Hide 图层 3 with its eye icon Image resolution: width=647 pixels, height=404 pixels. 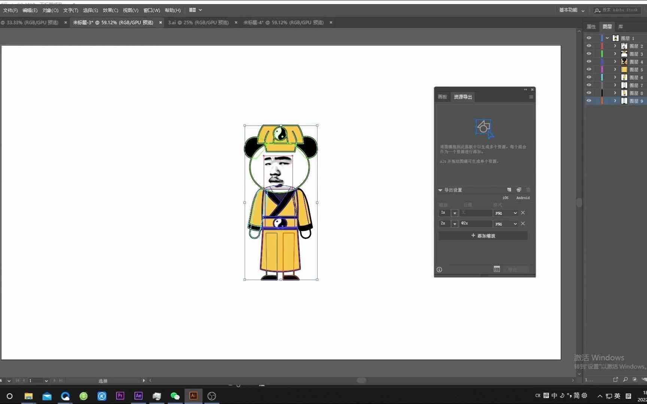[589, 54]
